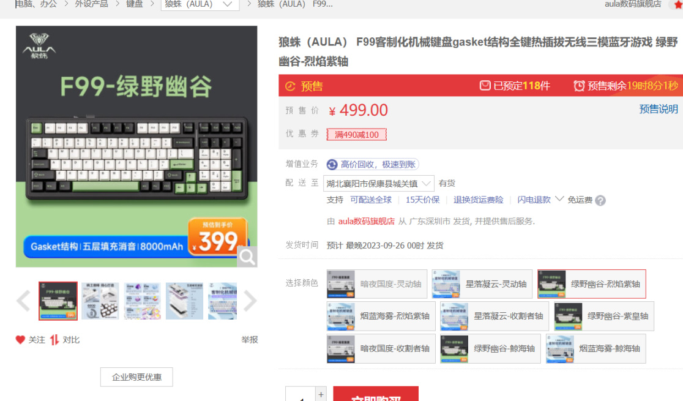Click product title 狼蛛（AULA）F99客制化机械键盘
683x401 pixels.
(478, 51)
